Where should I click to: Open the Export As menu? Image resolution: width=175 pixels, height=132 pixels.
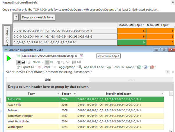[29, 67]
